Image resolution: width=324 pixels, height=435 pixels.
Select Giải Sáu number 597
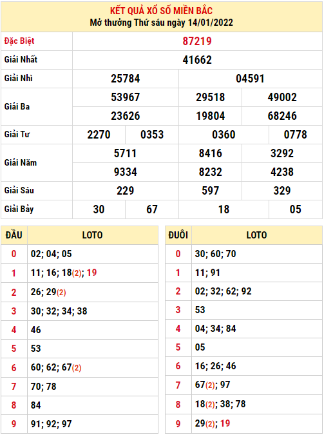coord(210,191)
